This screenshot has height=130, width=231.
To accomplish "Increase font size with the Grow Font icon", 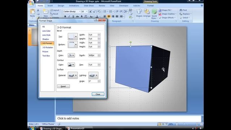I will (x=91, y=12).
